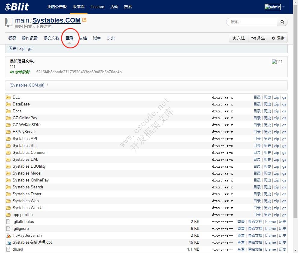Star the repository with 关注 button

(239, 38)
